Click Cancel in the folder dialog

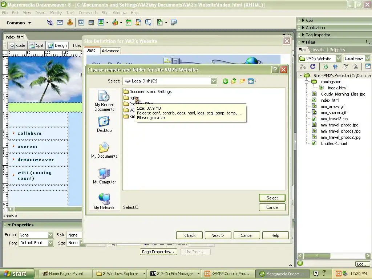272,207
